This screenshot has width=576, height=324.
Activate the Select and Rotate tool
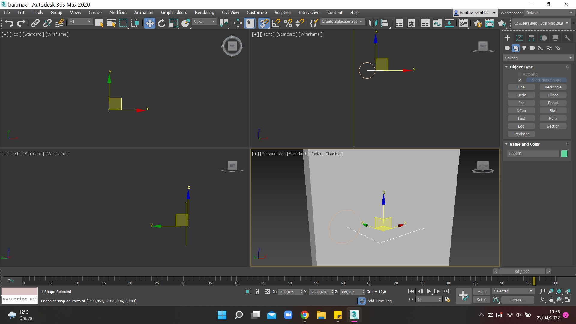(x=162, y=23)
